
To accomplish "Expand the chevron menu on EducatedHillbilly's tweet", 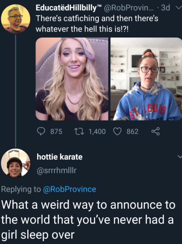I will 179,8.
